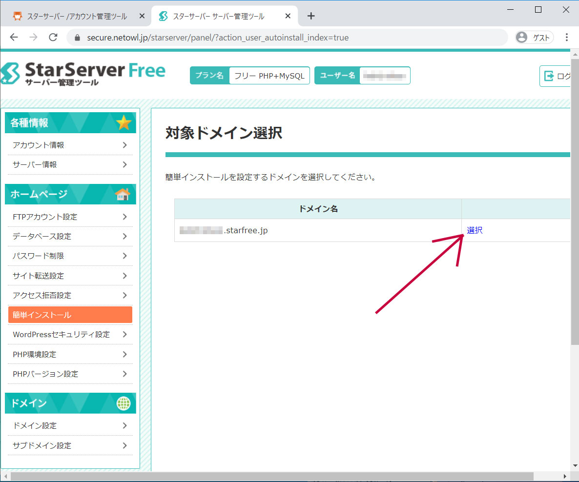Click the ユーザー名 label
This screenshot has width=579, height=482.
pyautogui.click(x=337, y=75)
